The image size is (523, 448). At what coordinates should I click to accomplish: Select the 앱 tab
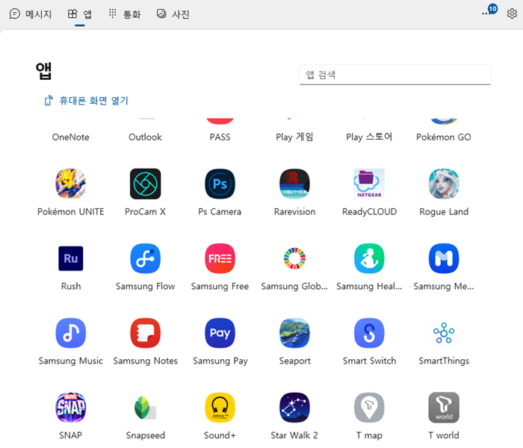pyautogui.click(x=80, y=14)
